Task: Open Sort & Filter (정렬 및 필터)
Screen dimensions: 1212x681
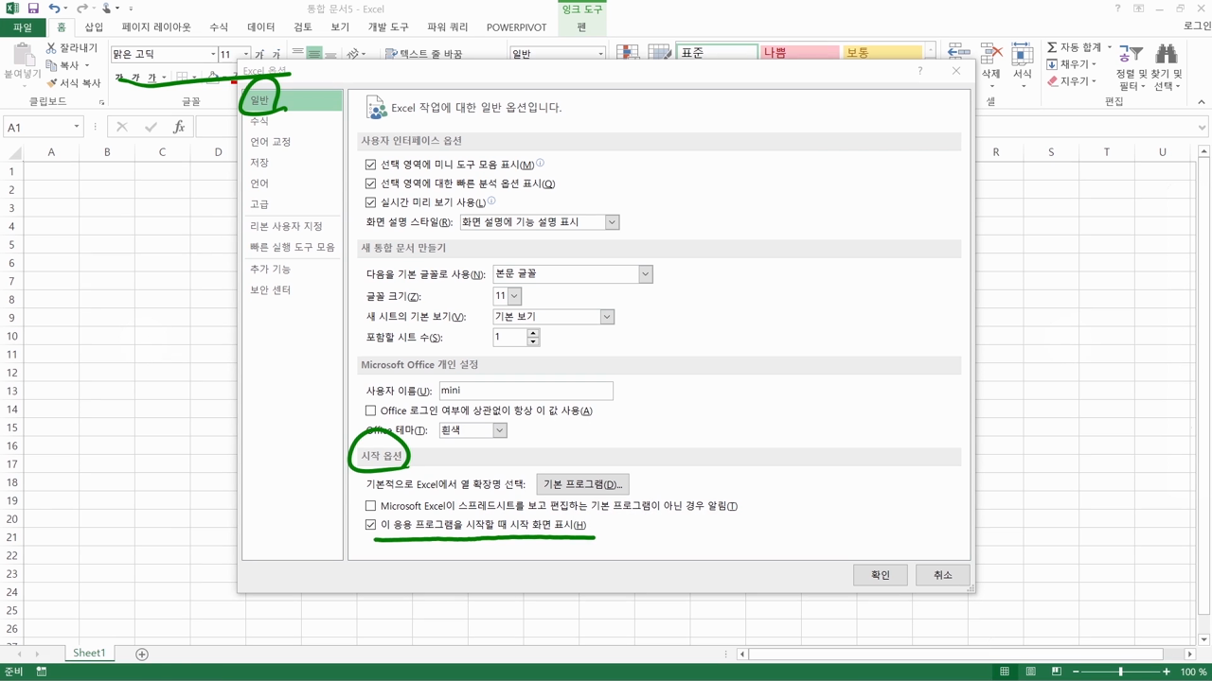Action: click(1131, 66)
